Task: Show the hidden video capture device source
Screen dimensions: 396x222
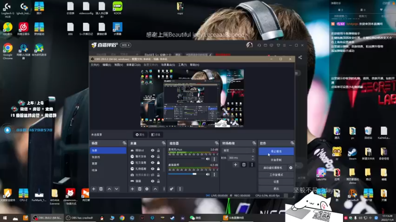Action: [152, 175]
